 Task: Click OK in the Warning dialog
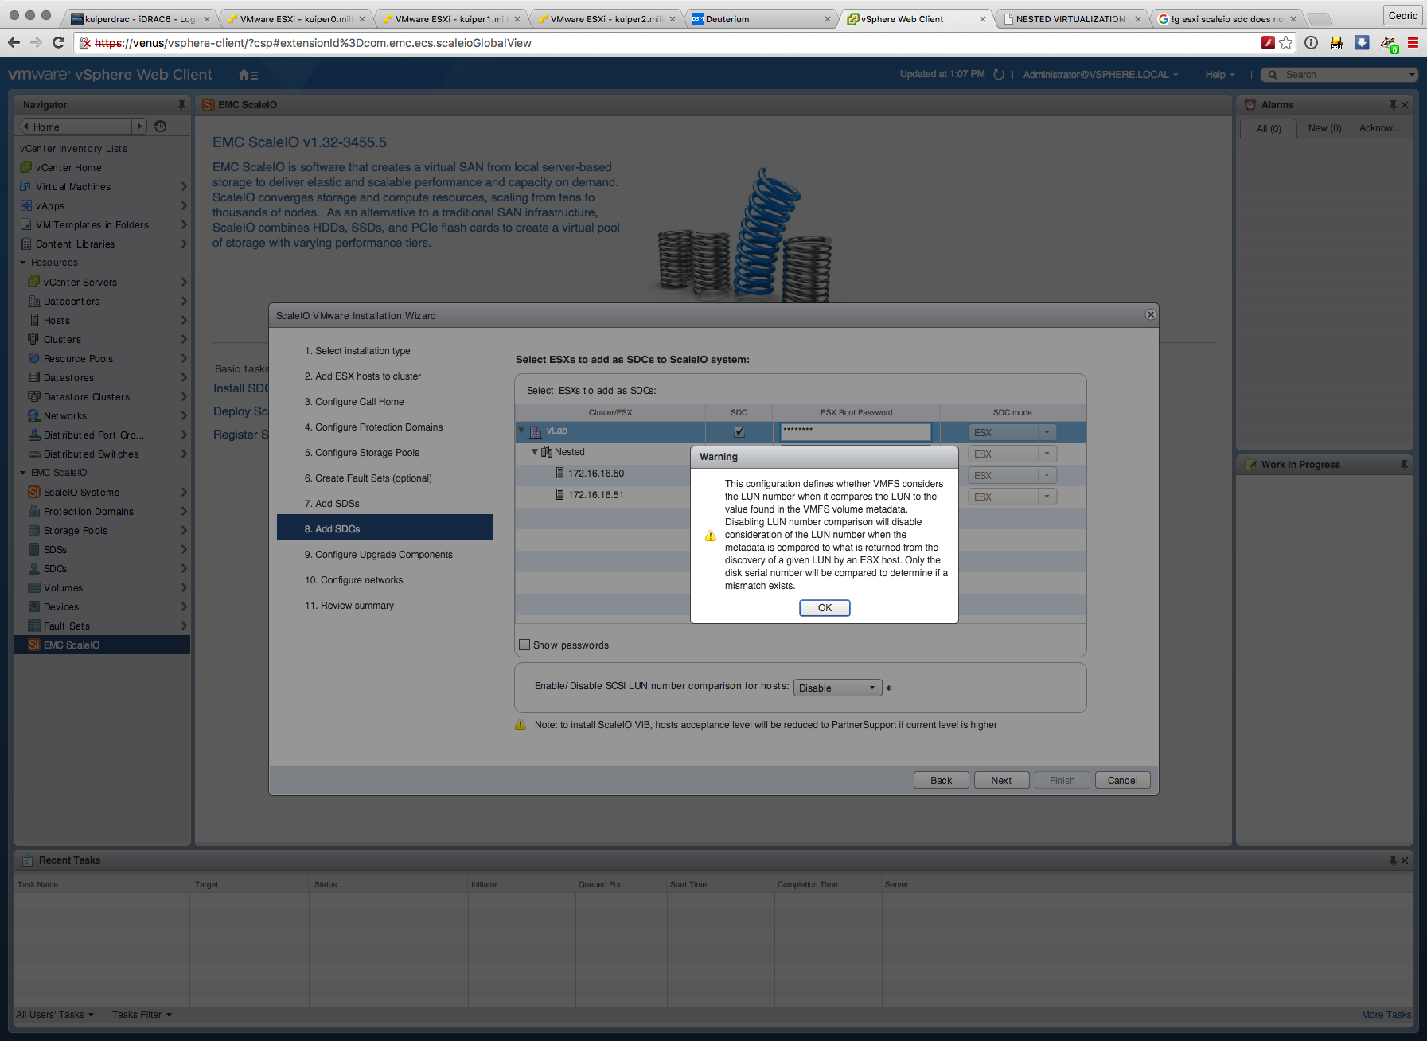click(825, 608)
